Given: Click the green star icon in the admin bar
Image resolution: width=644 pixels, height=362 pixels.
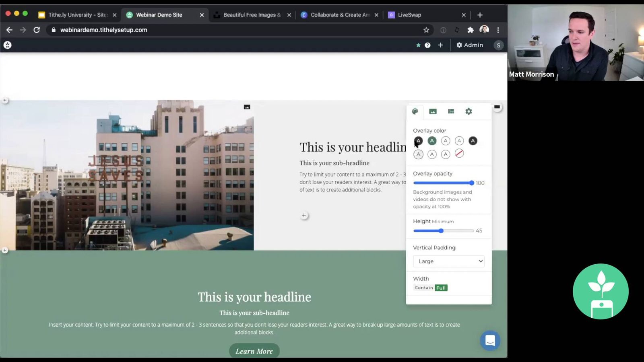Looking at the screenshot, I should [418, 45].
